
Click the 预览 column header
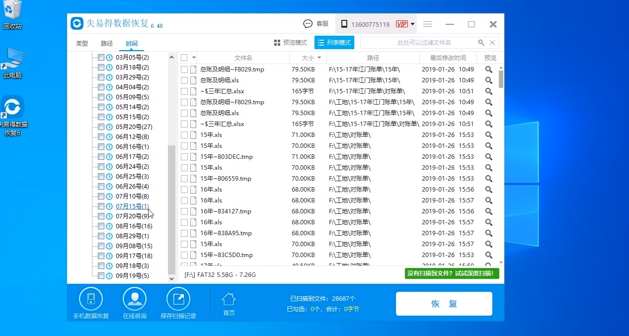coord(490,58)
